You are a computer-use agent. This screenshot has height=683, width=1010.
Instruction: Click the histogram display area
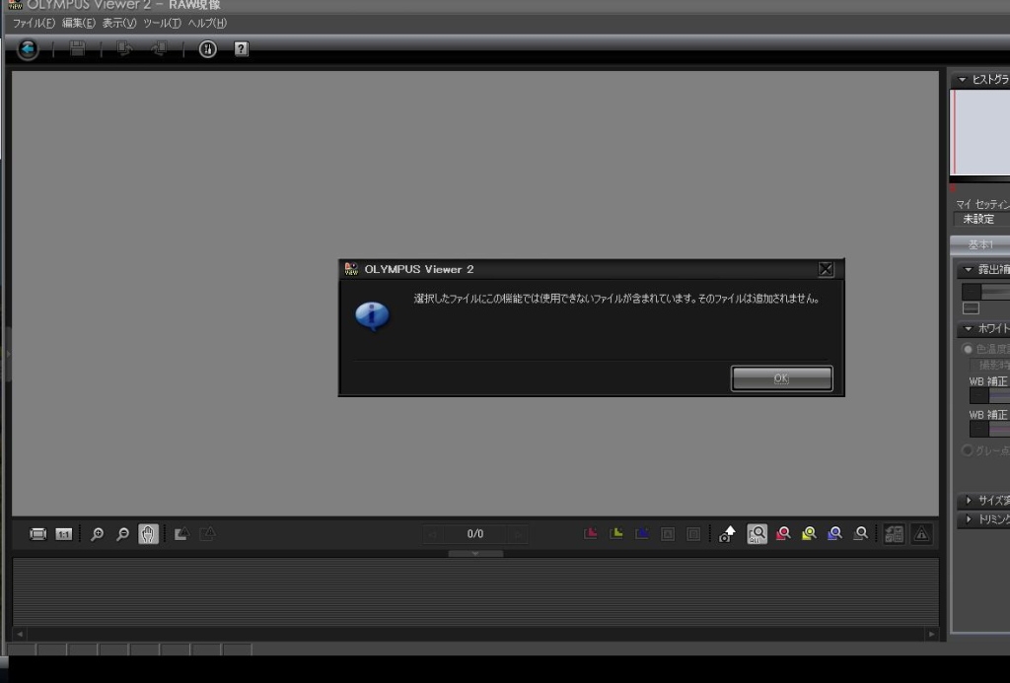click(x=979, y=132)
